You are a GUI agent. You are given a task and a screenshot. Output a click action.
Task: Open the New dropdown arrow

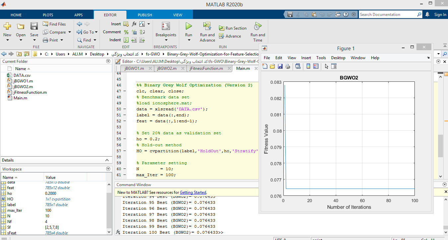pos(7,40)
